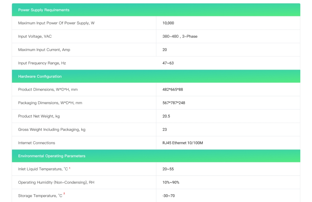
Task: Click the RJ45 Ethernet 10/100M value
Action: tap(183, 143)
